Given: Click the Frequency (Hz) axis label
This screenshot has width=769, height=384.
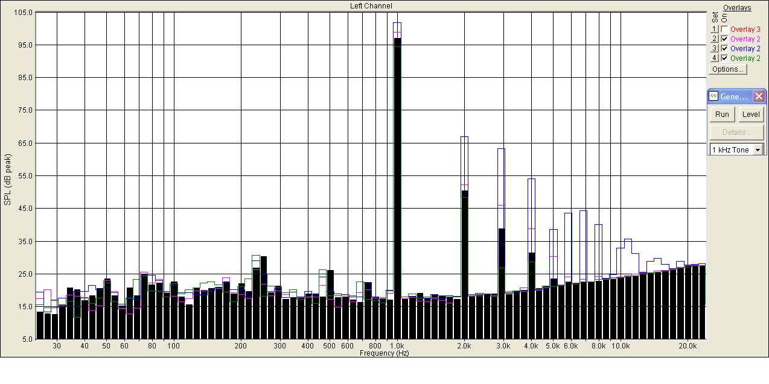Looking at the screenshot, I should coord(384,353).
